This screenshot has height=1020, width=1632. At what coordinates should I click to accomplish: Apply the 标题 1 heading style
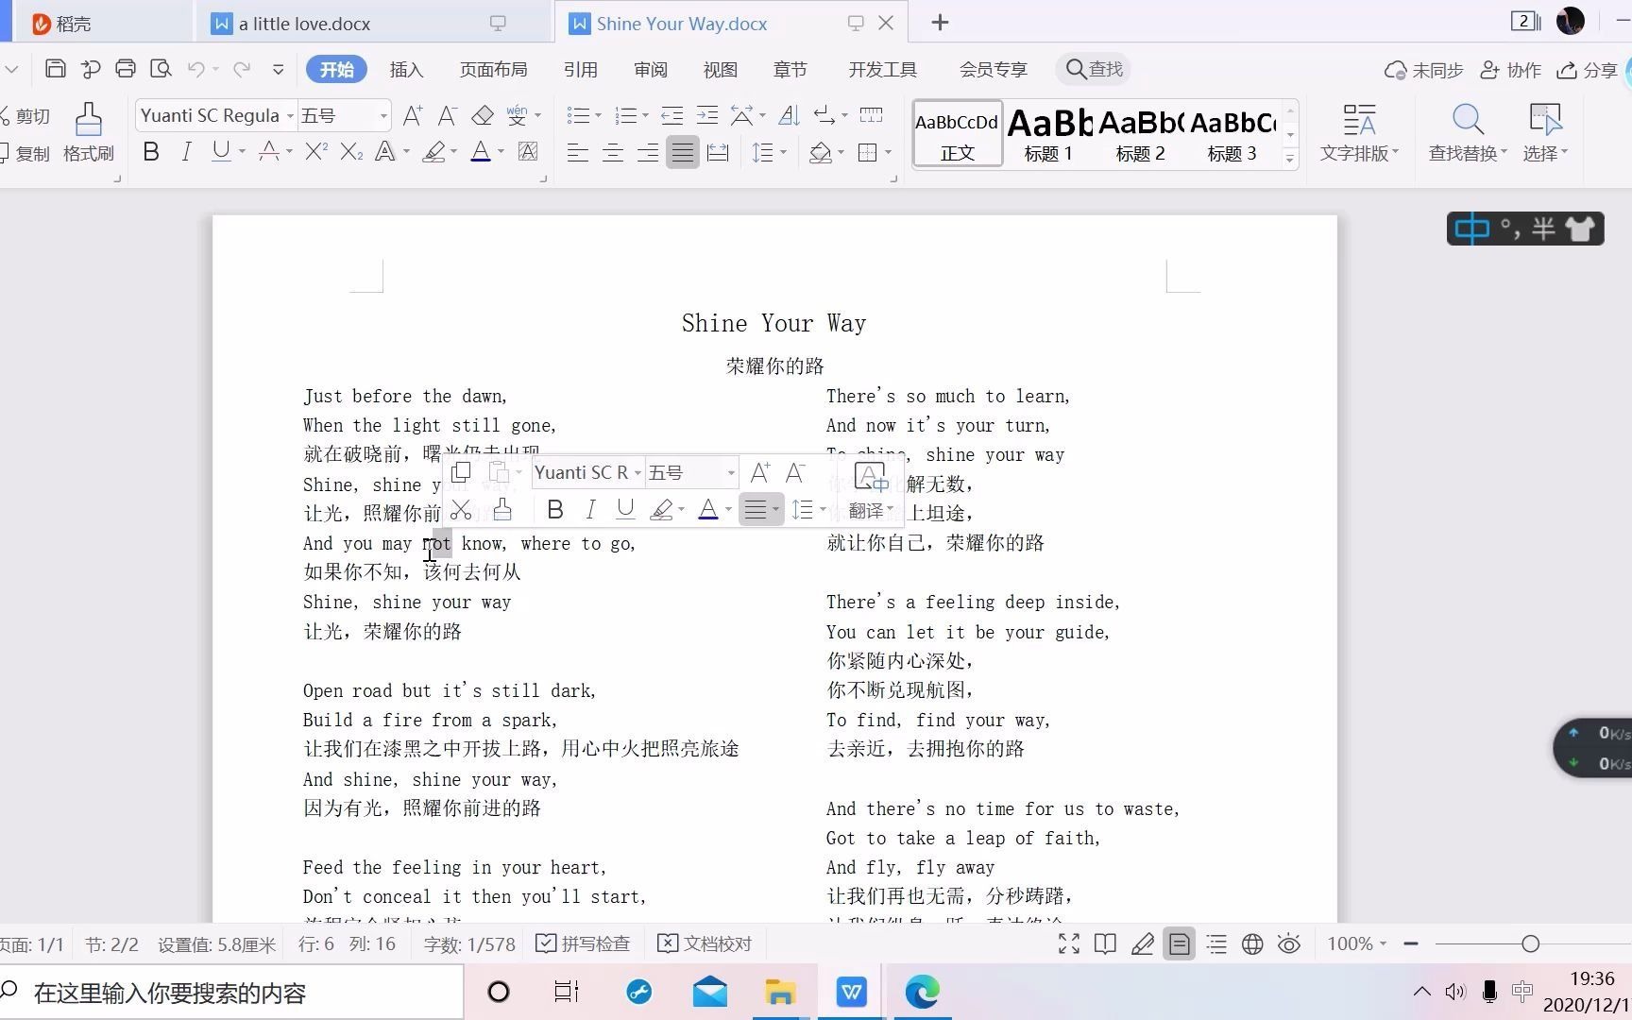click(x=1048, y=134)
